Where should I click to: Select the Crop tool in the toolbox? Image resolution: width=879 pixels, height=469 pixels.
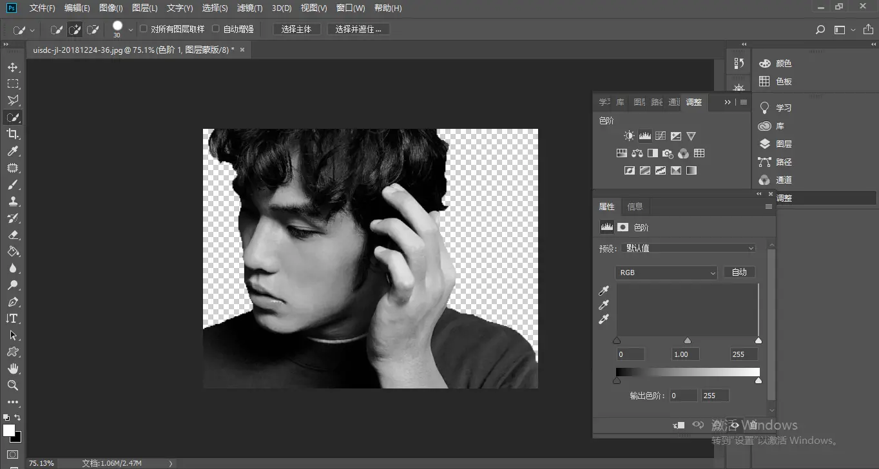click(x=13, y=134)
